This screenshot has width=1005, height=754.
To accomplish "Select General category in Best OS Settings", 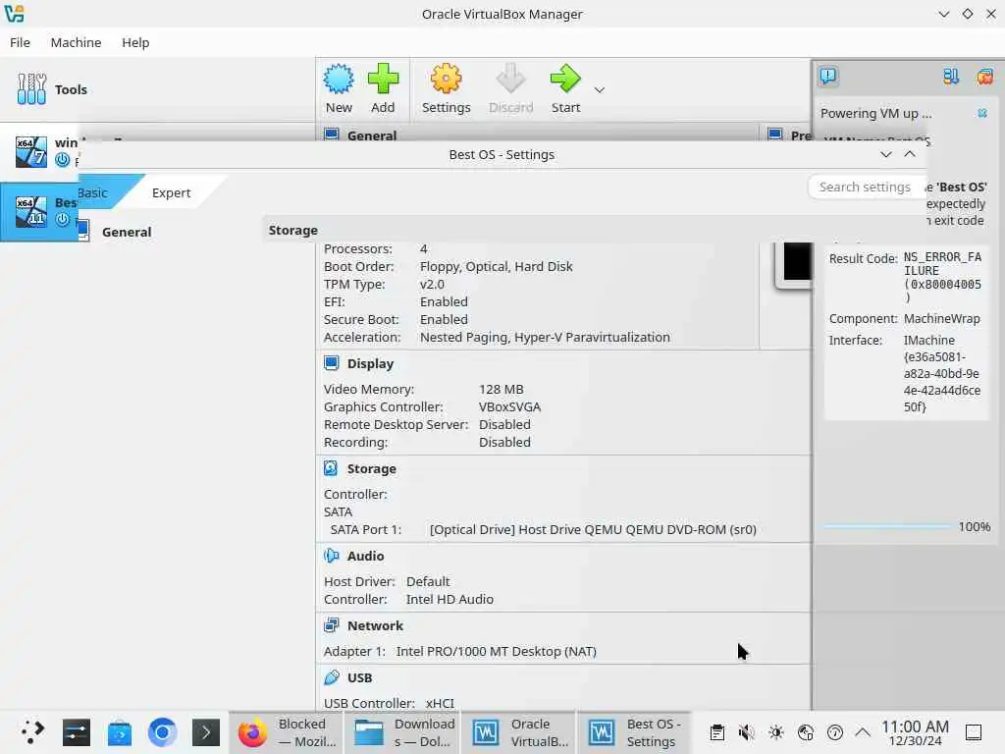I will (x=127, y=232).
